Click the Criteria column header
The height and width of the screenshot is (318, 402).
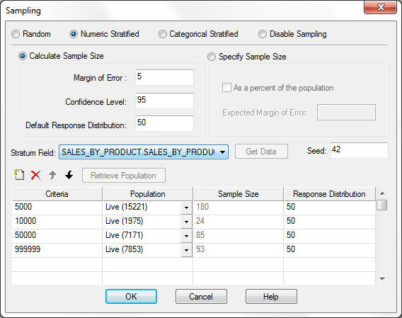click(57, 194)
